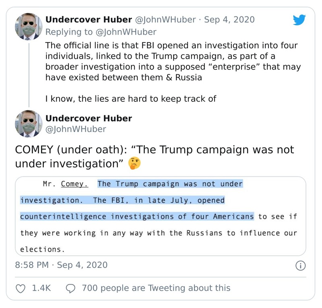Open the "8:58 PM · Sep 4, 2020" timestamp
Viewport: 322px width, 308px height.
click(x=61, y=265)
